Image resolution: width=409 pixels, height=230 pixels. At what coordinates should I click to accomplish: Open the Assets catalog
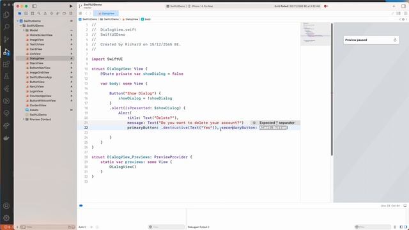coord(34,110)
